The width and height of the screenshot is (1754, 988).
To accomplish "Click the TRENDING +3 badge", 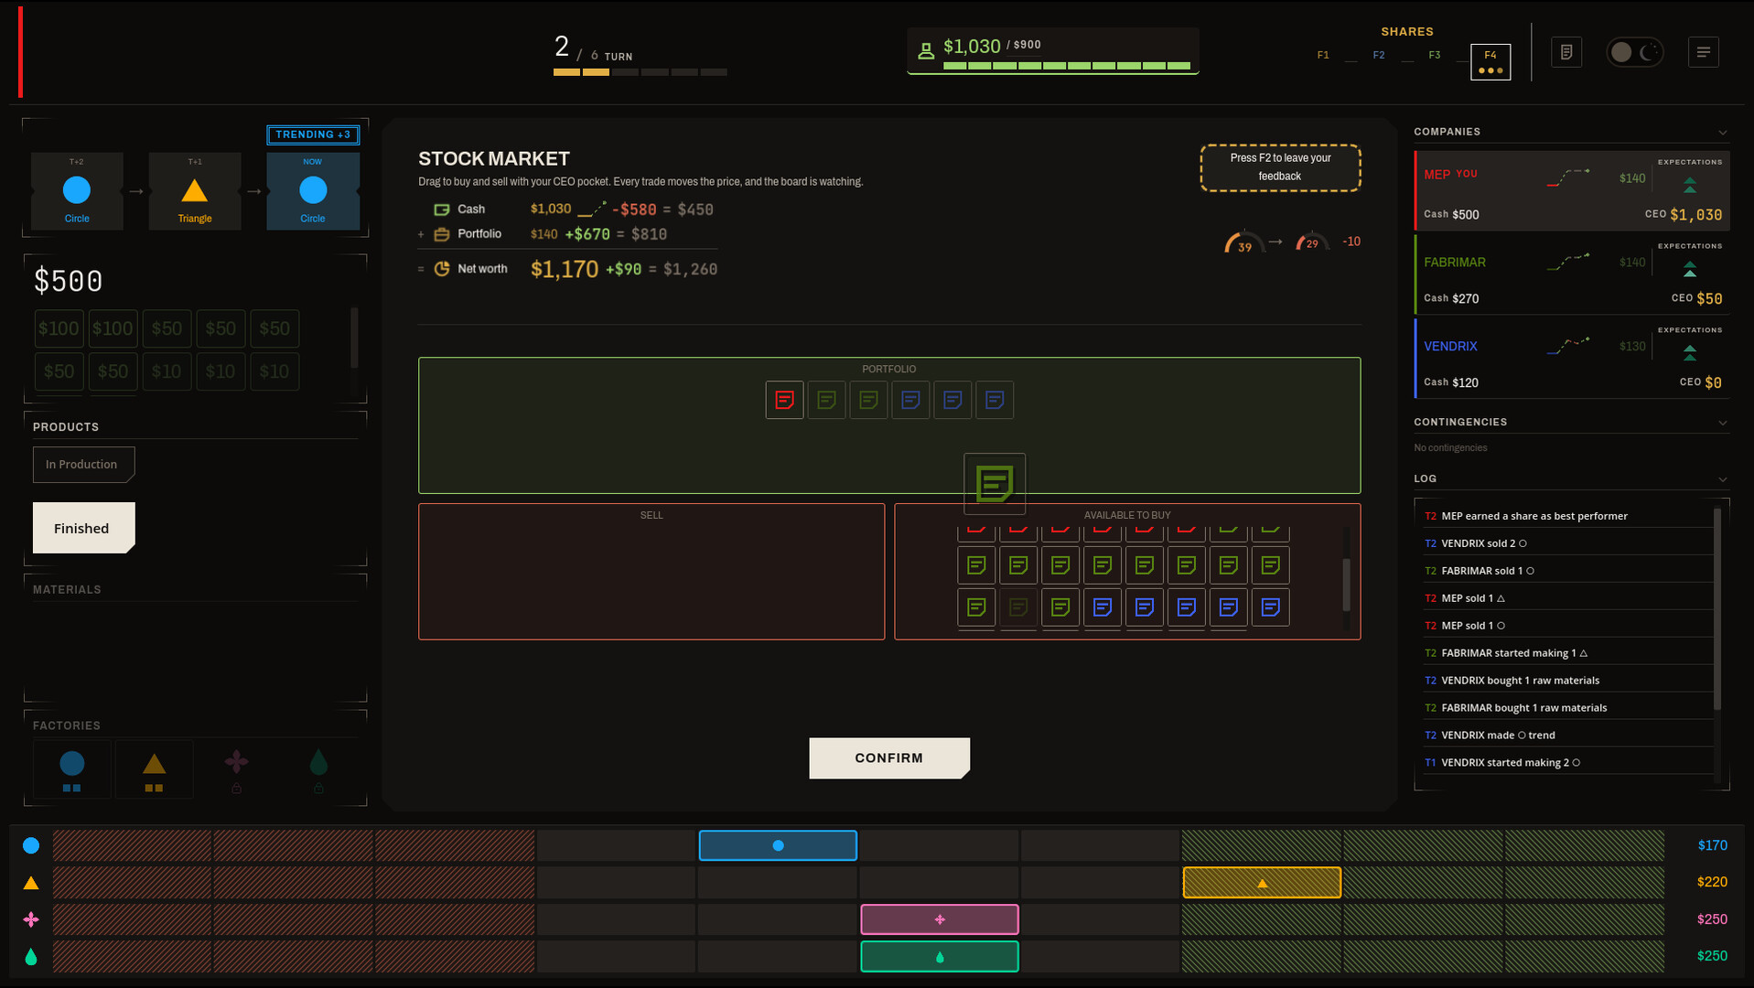I will (313, 134).
